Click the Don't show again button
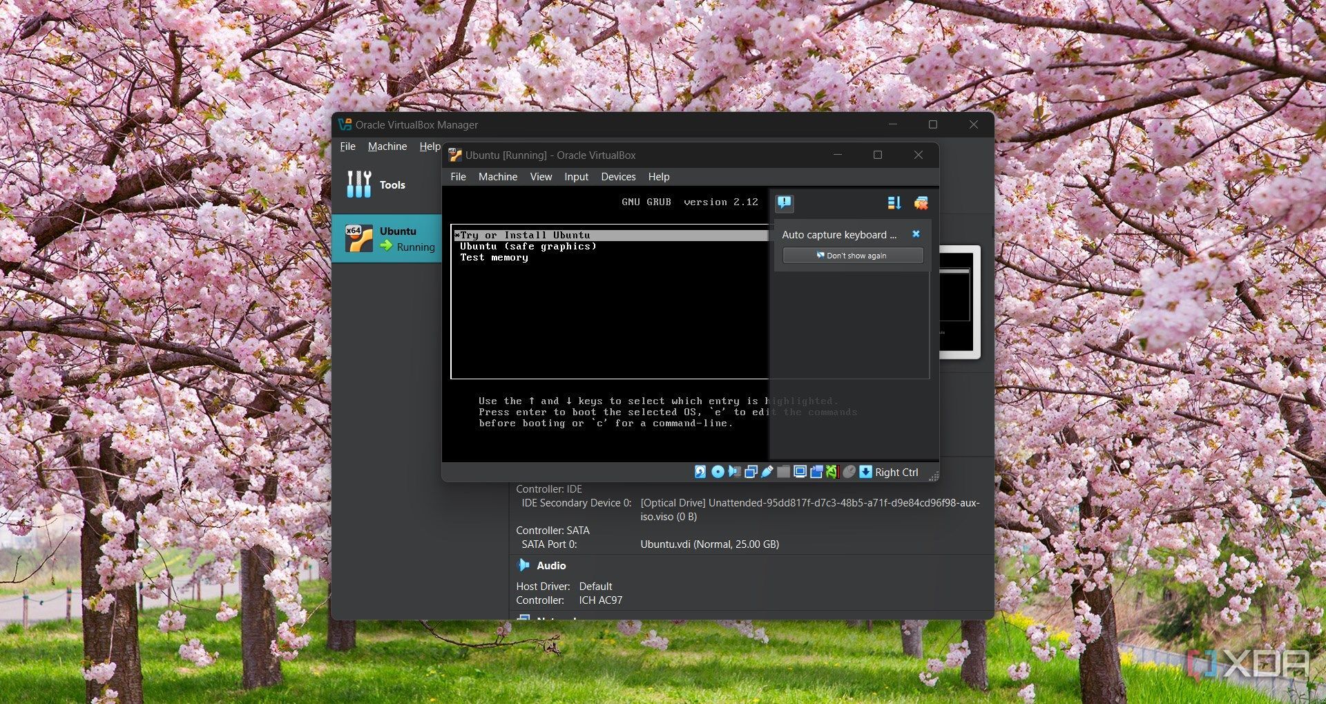This screenshot has width=1326, height=704. pos(852,256)
